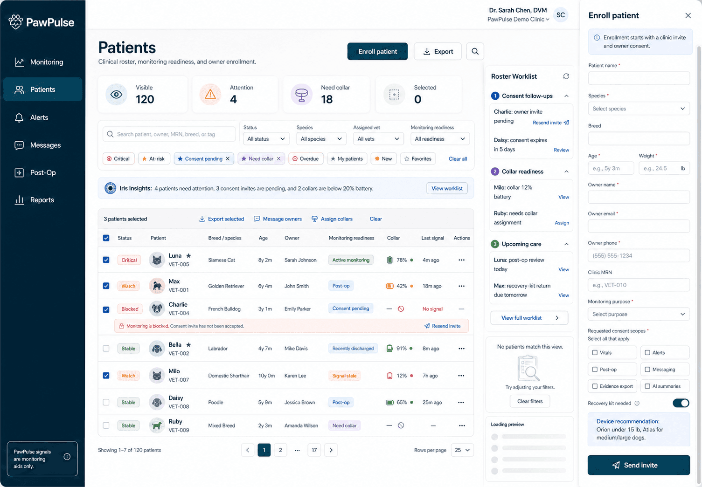Viewport: 702px width, 487px height.
Task: Open the search magnifier button beside Export
Action: [475, 51]
